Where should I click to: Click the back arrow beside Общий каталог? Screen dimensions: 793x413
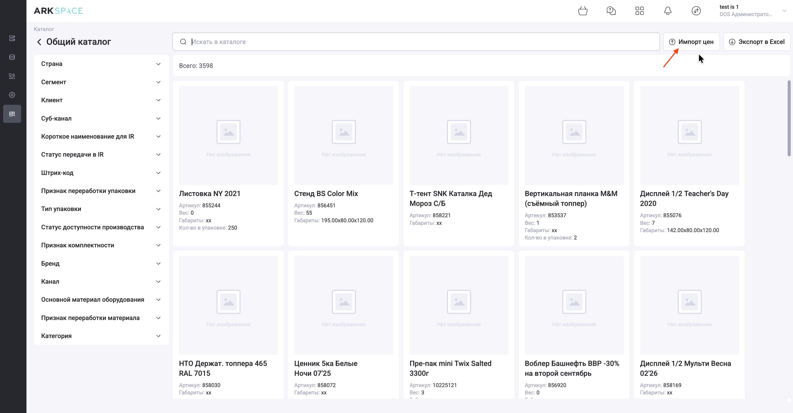click(39, 42)
